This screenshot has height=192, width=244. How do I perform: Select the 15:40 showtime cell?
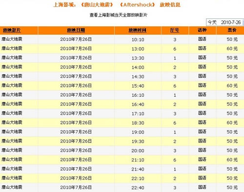coord(138,86)
